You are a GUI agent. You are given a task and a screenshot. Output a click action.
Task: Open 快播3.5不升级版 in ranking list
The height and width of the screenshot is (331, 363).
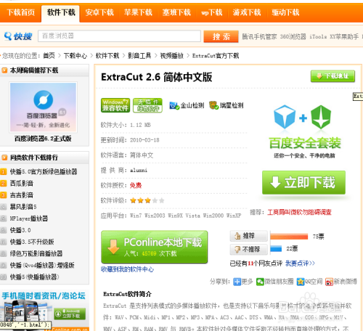[32, 242]
